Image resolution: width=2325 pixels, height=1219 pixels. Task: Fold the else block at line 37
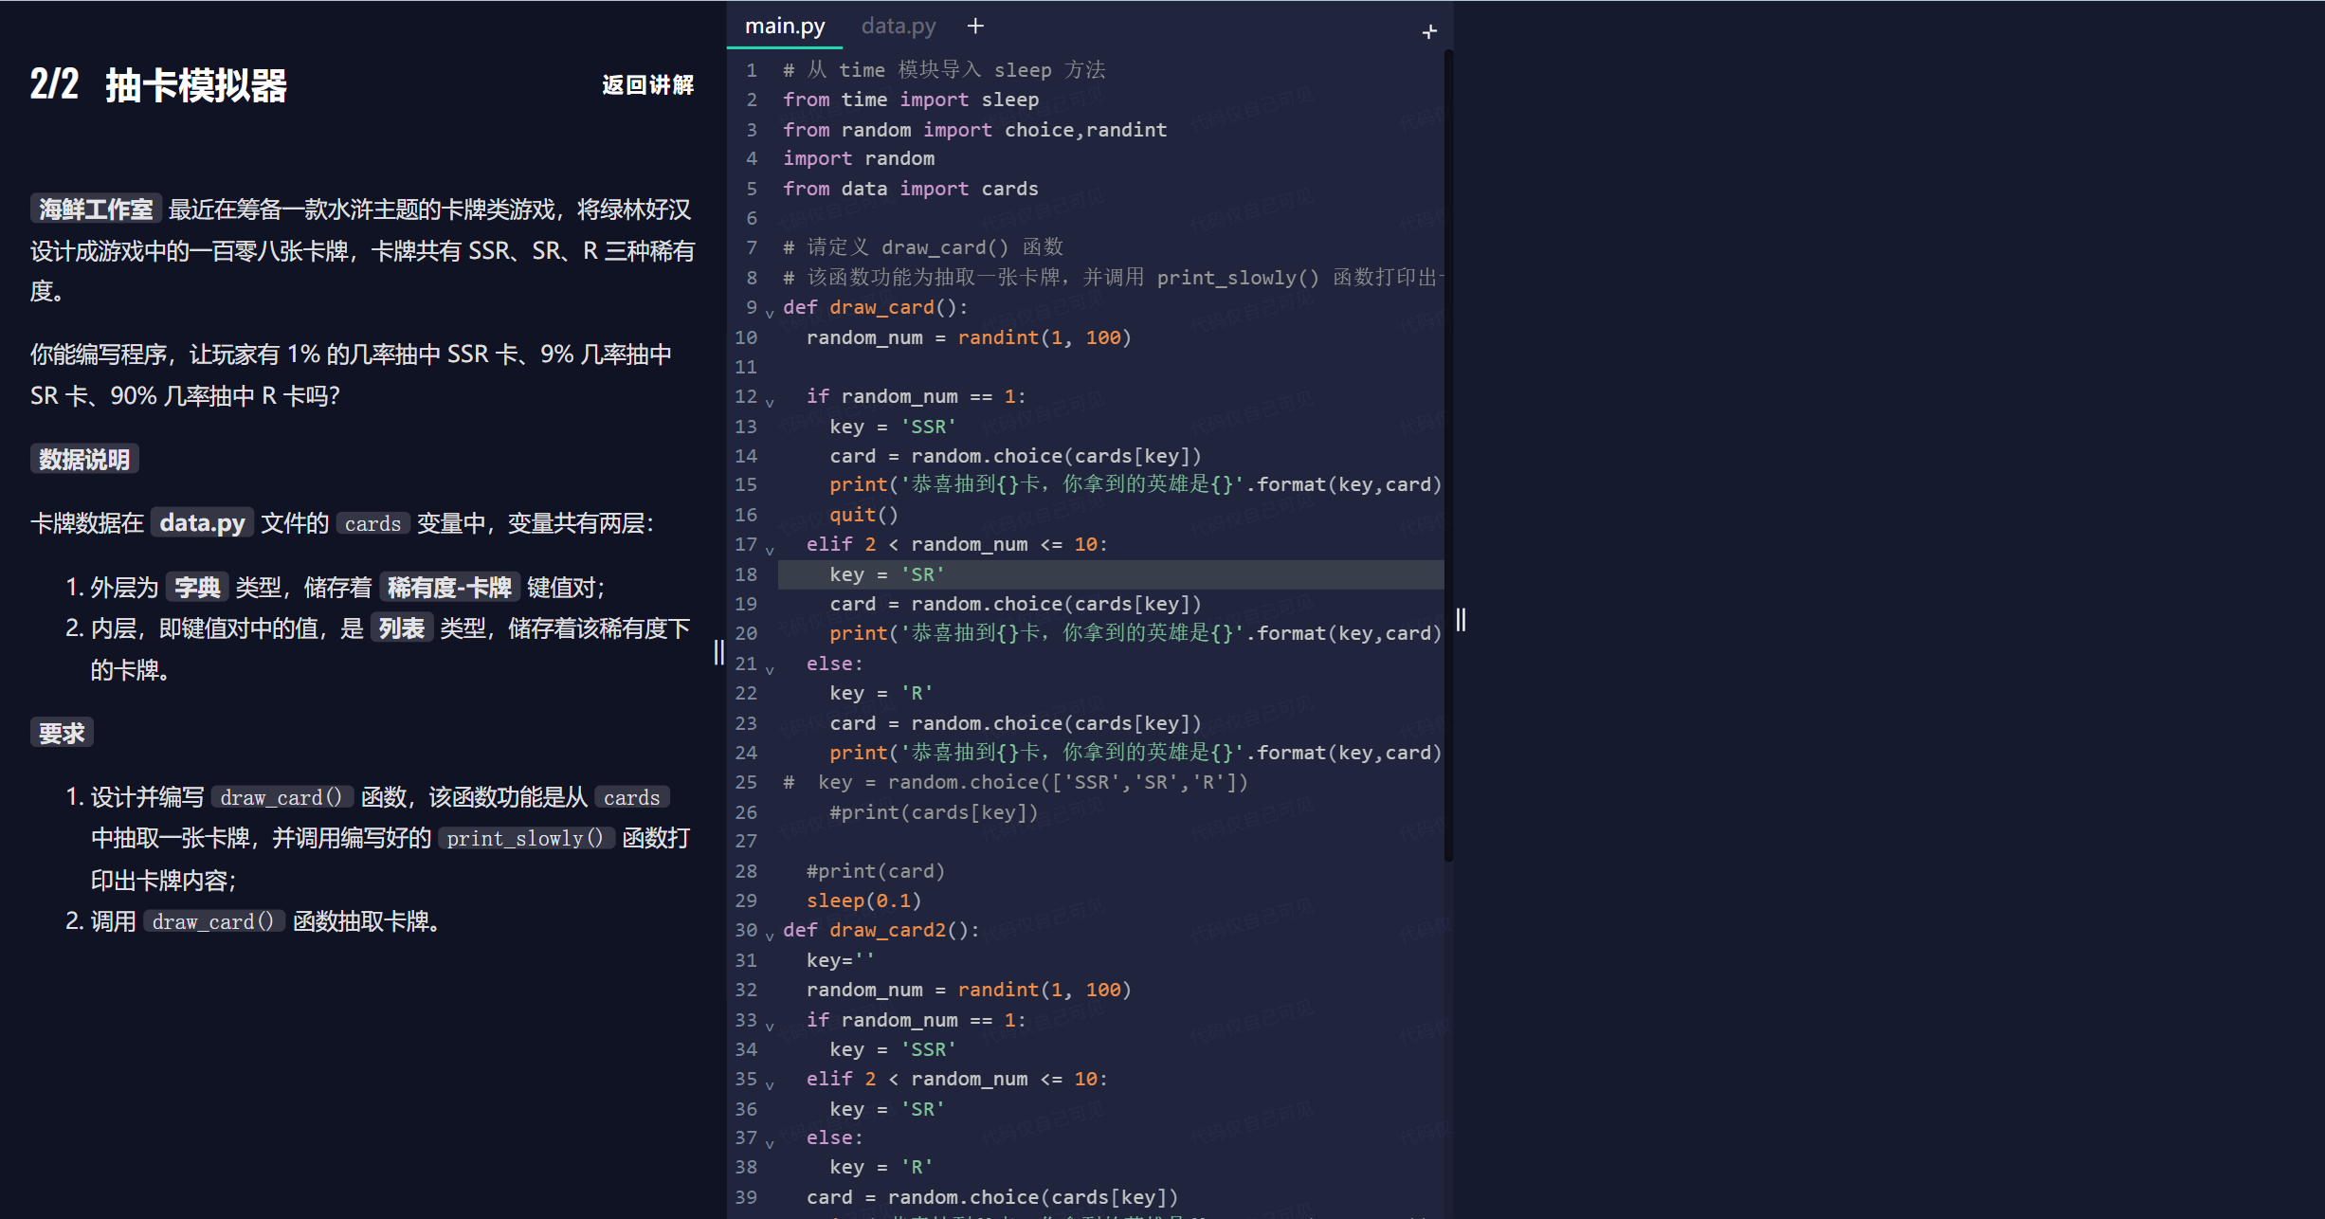point(770,1143)
